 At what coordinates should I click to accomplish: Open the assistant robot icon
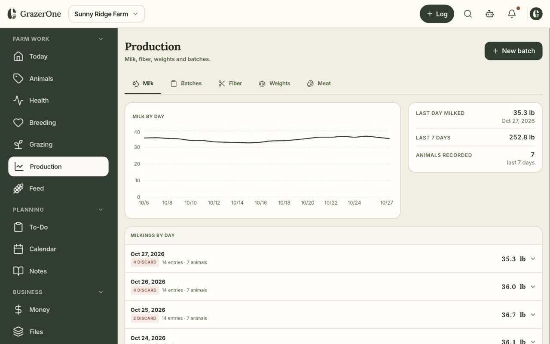pos(490,14)
